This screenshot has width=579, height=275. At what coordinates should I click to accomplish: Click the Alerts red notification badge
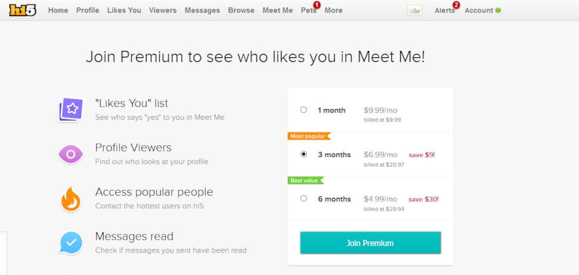(x=456, y=5)
